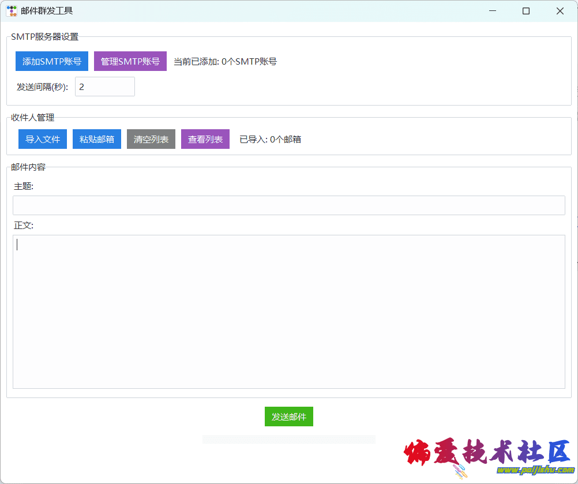Click the progress bar below 发送邮件
Screen dimensions: 578x484
click(x=288, y=439)
